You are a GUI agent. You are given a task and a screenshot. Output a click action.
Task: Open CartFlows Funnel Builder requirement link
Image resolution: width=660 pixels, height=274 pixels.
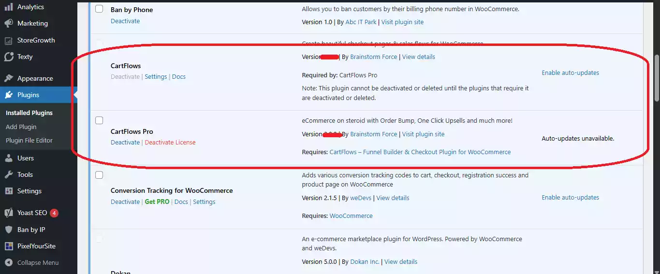pos(420,152)
